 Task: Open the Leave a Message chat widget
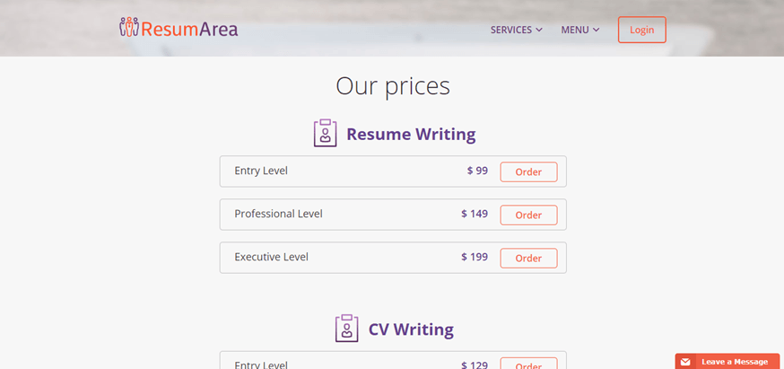tap(729, 362)
